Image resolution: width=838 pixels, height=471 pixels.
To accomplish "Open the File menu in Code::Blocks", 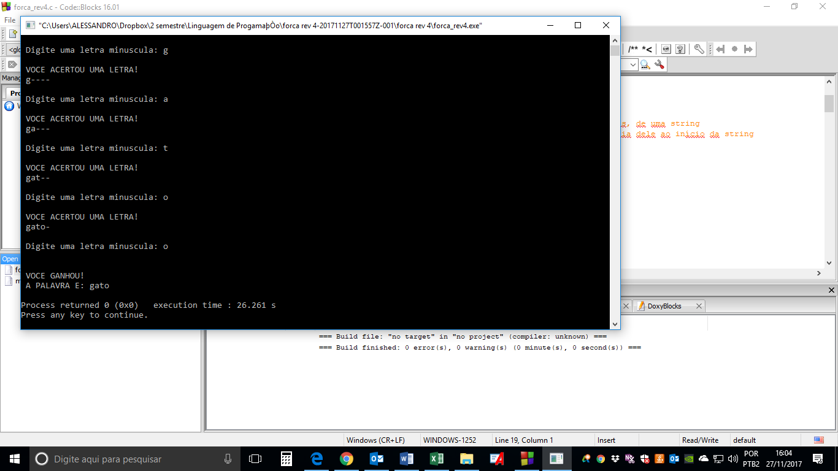I will pos(10,20).
